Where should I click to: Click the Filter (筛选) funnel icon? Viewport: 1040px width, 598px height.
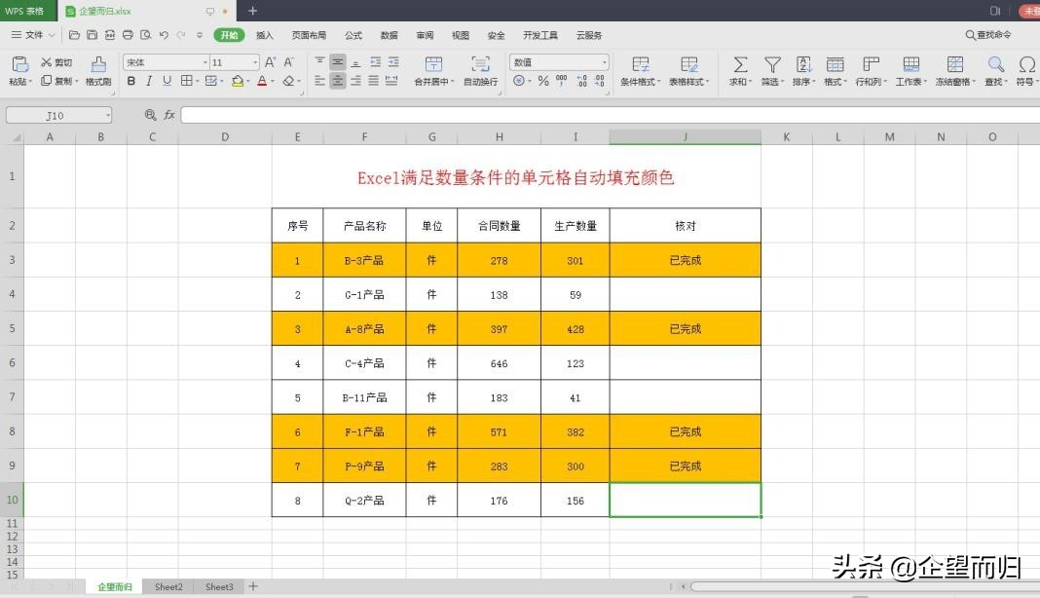click(772, 64)
